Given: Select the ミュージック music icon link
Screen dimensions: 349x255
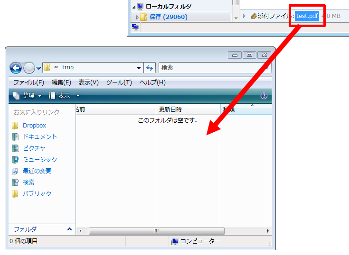Looking at the screenshot, I should click(15, 160).
